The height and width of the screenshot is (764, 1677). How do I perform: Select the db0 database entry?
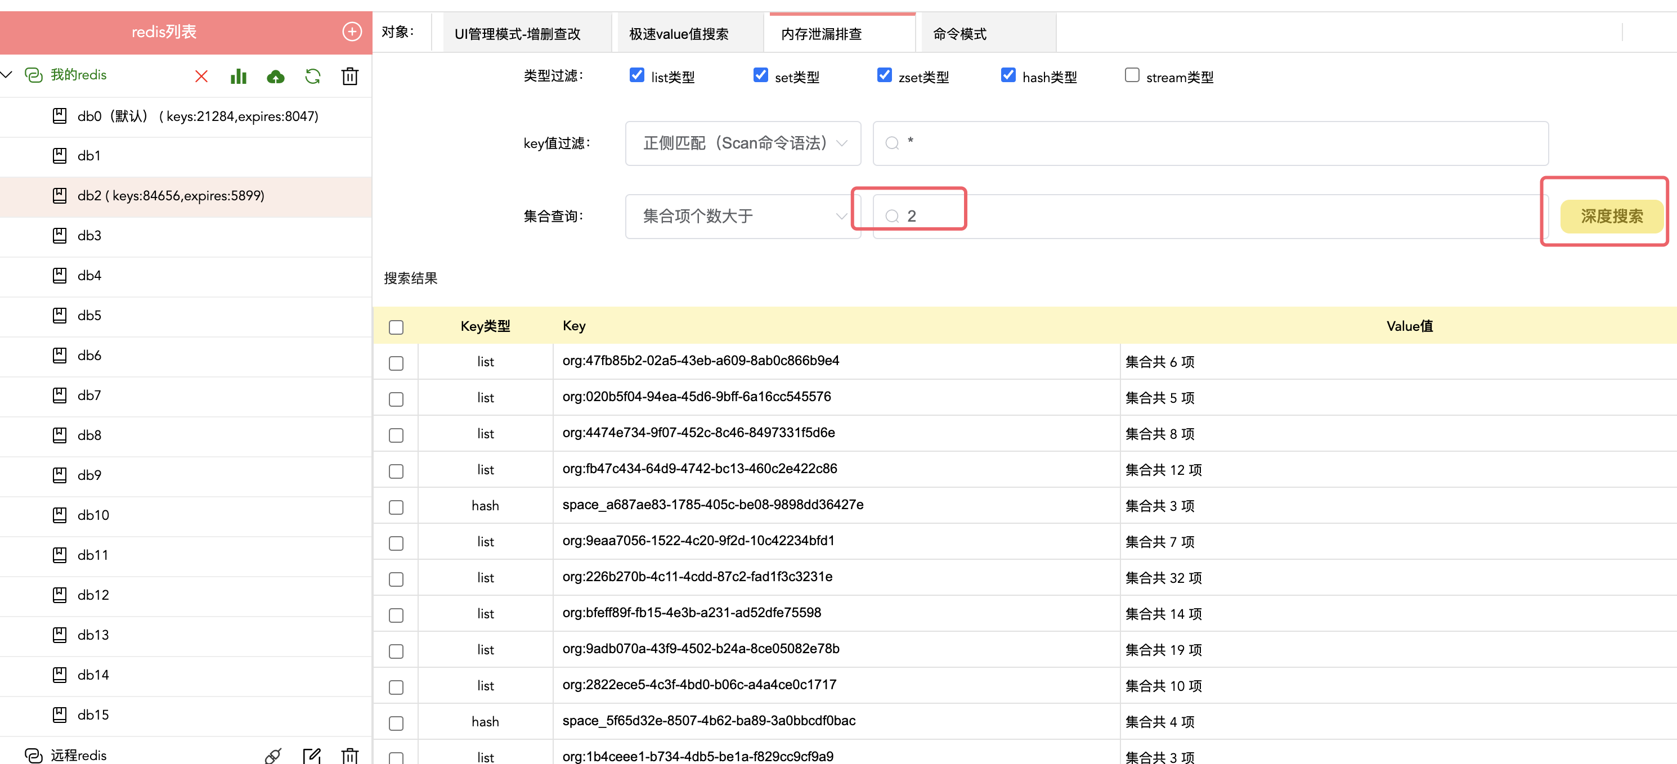tap(198, 116)
